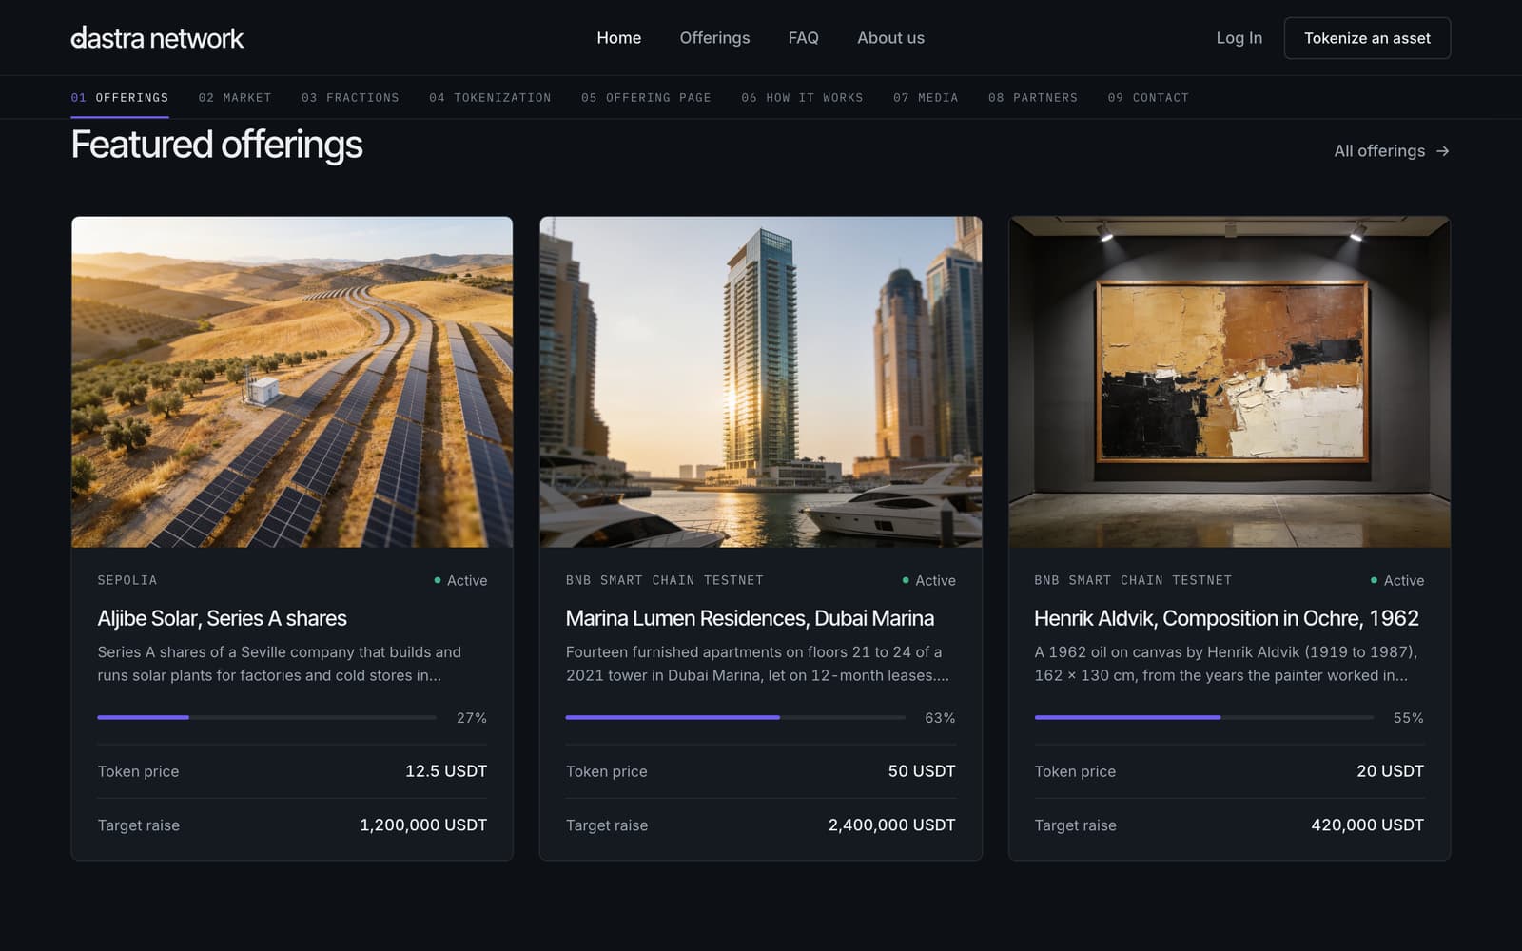This screenshot has width=1522, height=951.
Task: Click the Featured offerings heading
Action: pos(217,145)
